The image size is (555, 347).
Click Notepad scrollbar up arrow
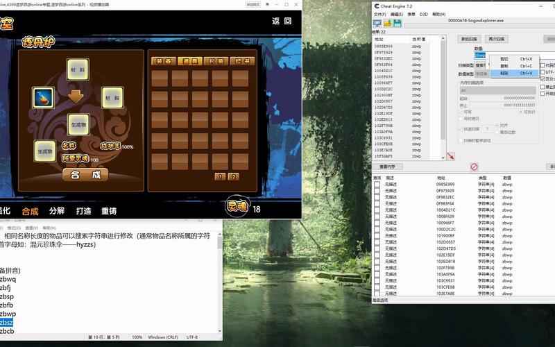click(219, 235)
